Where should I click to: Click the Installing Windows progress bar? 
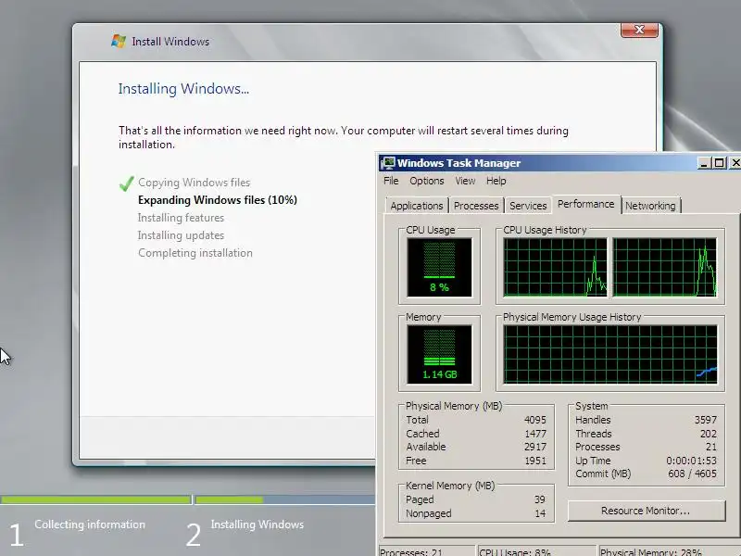pos(285,499)
